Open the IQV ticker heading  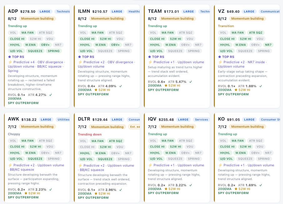point(152,119)
